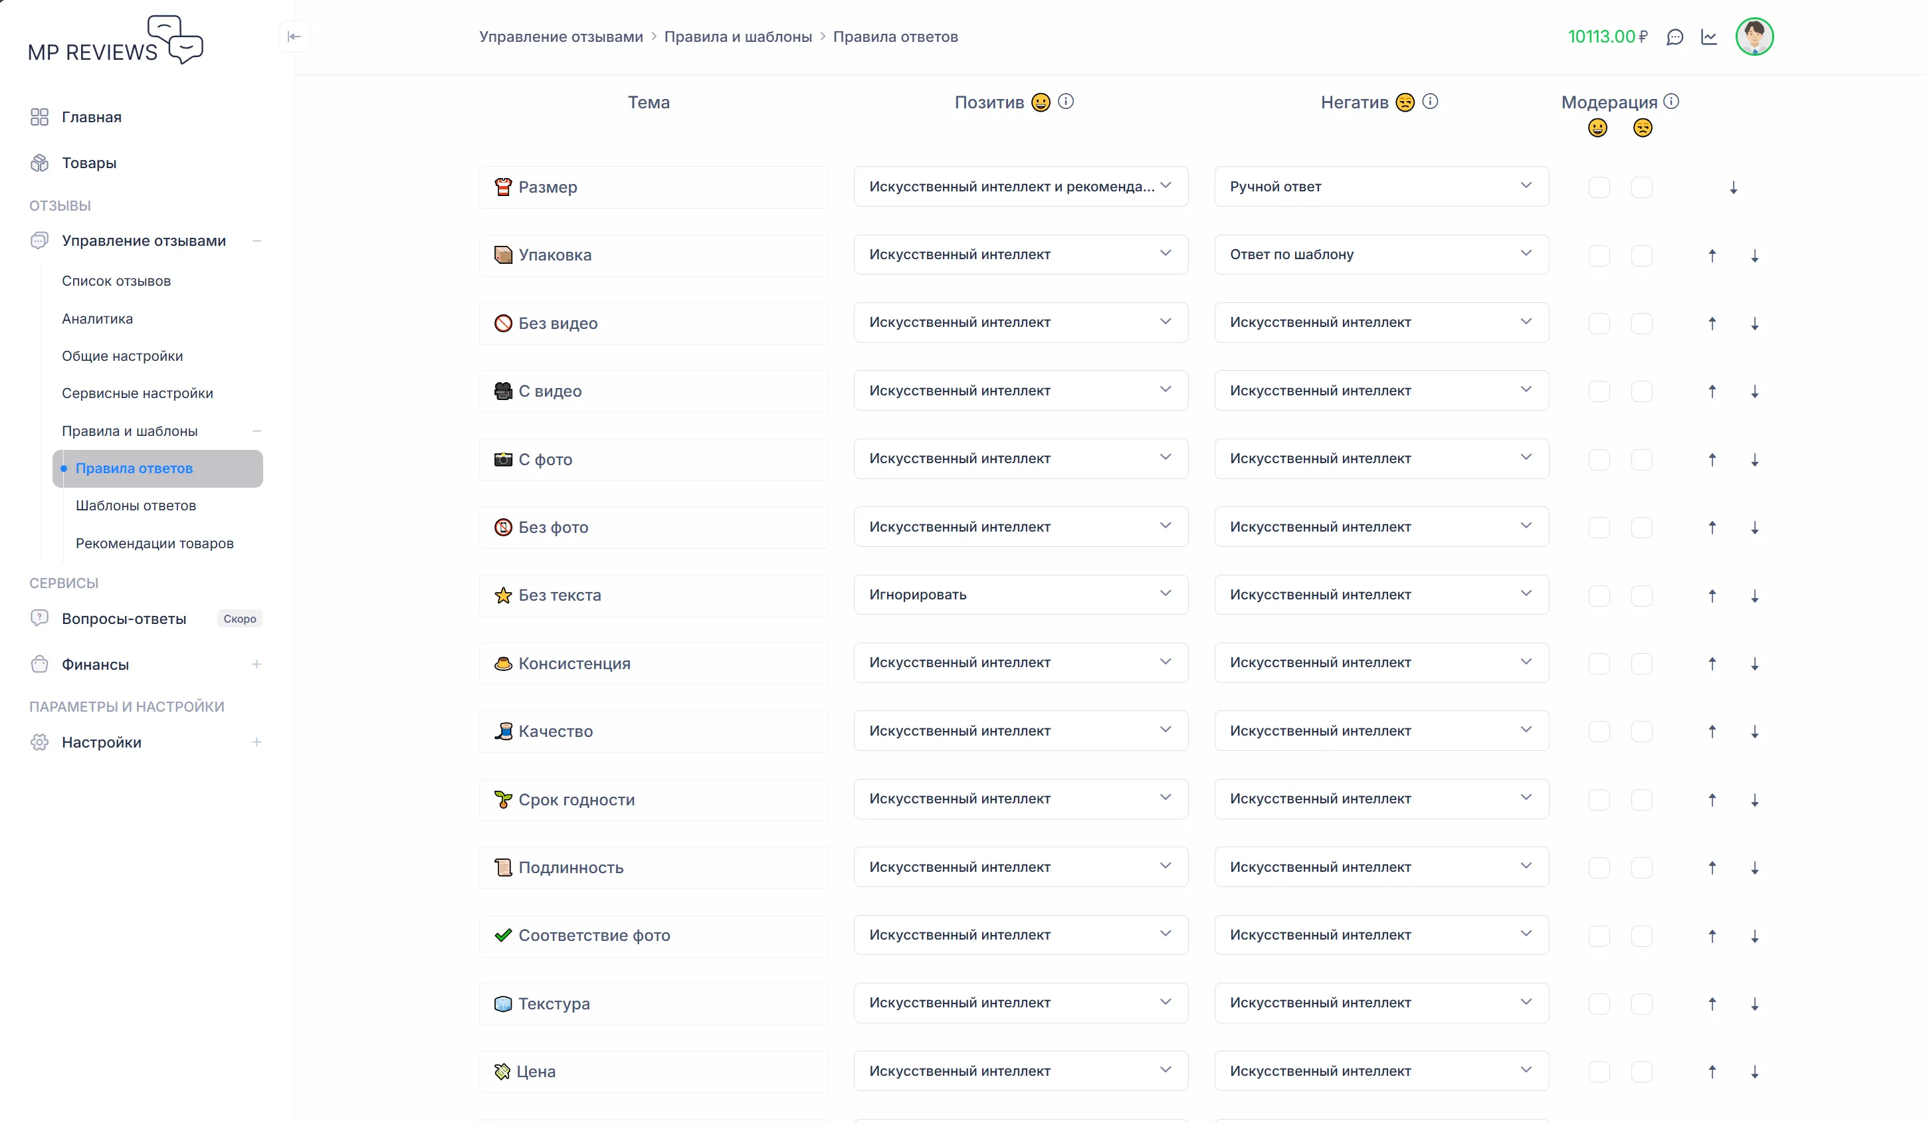Open Настройки with the gear icon
The image size is (1927, 1123).
coord(39,742)
